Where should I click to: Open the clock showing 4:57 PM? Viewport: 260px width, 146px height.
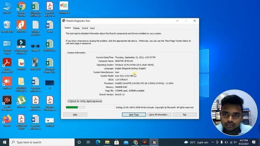point(244,142)
